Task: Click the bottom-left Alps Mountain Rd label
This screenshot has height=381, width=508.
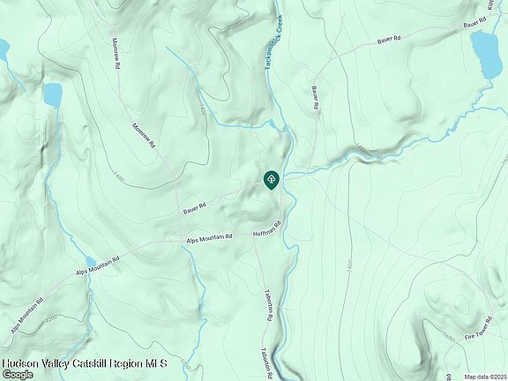Action: tap(26, 315)
